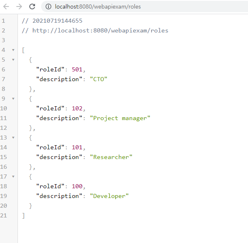The height and width of the screenshot is (243, 248).
Task: Select the roleId value 501
Action: coord(77,69)
